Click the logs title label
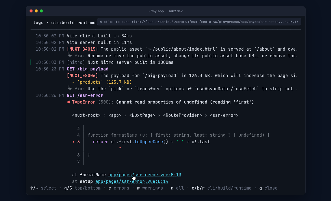This screenshot has width=331, height=201. pyautogui.click(x=38, y=23)
